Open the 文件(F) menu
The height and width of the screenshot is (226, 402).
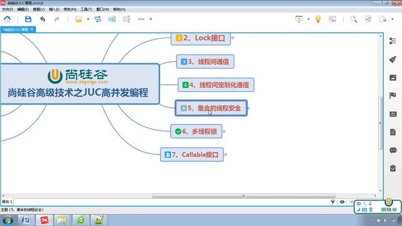coord(8,9)
